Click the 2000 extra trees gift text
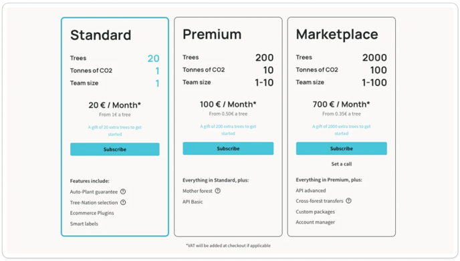This screenshot has width=460, height=261. click(x=341, y=129)
